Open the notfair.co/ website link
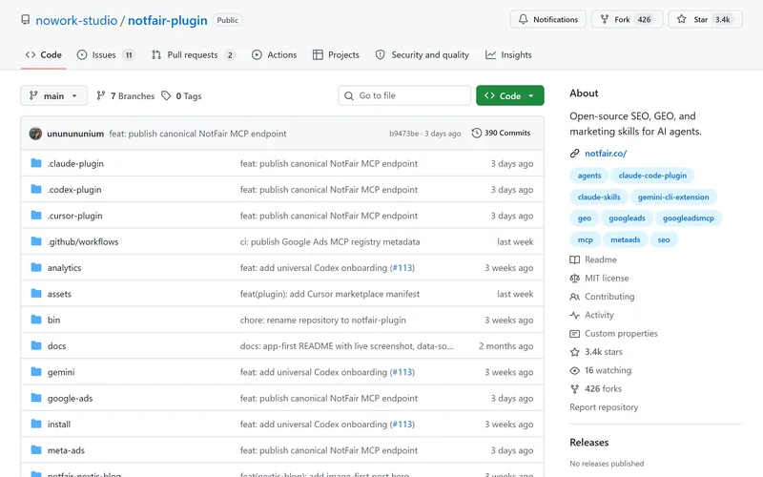763x477 pixels. [x=606, y=154]
